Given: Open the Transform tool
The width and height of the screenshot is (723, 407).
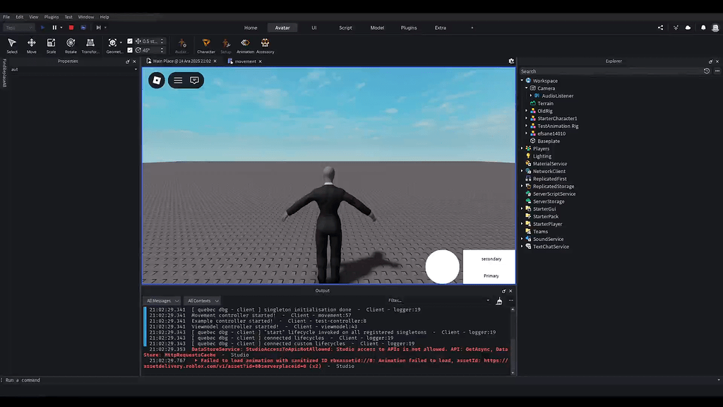Looking at the screenshot, I should [x=90, y=44].
